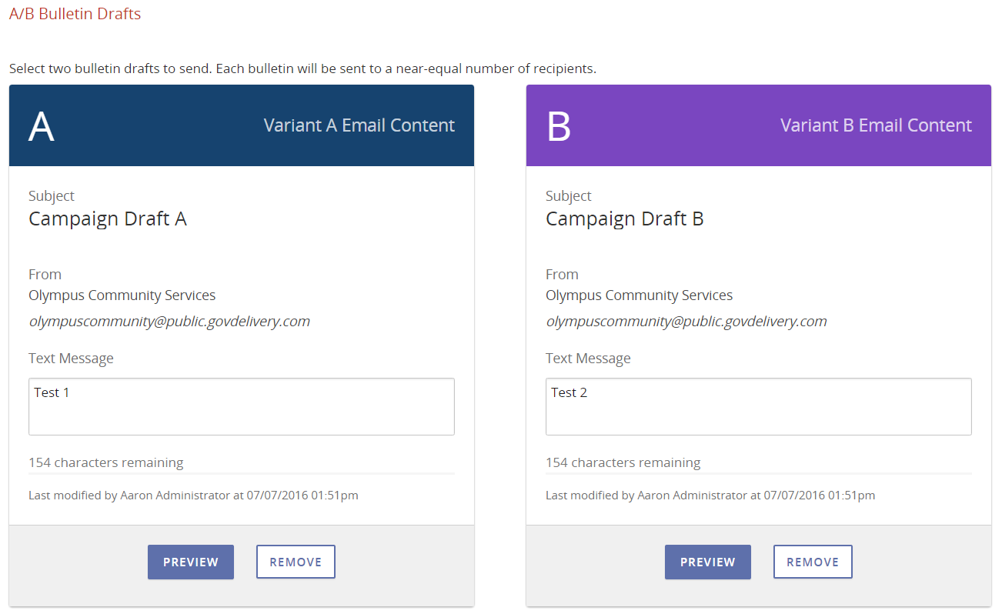Click the sender email address in Variant A
The width and height of the screenshot is (1002, 614).
[169, 322]
